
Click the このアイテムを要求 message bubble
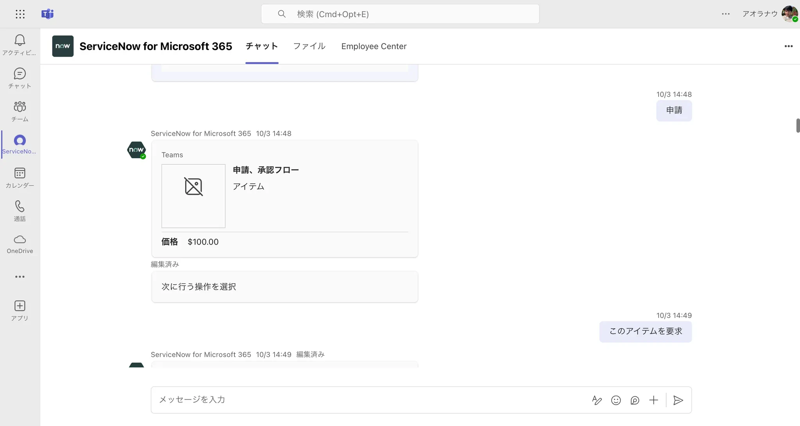646,332
